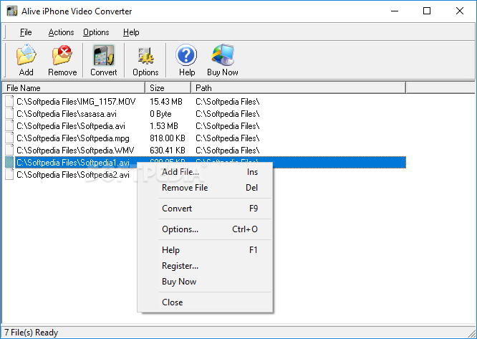This screenshot has height=339, width=477.
Task: Click the file icon beside sasasa.avi
Action: (9, 113)
